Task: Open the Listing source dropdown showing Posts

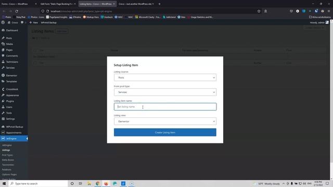Action: coord(165,77)
